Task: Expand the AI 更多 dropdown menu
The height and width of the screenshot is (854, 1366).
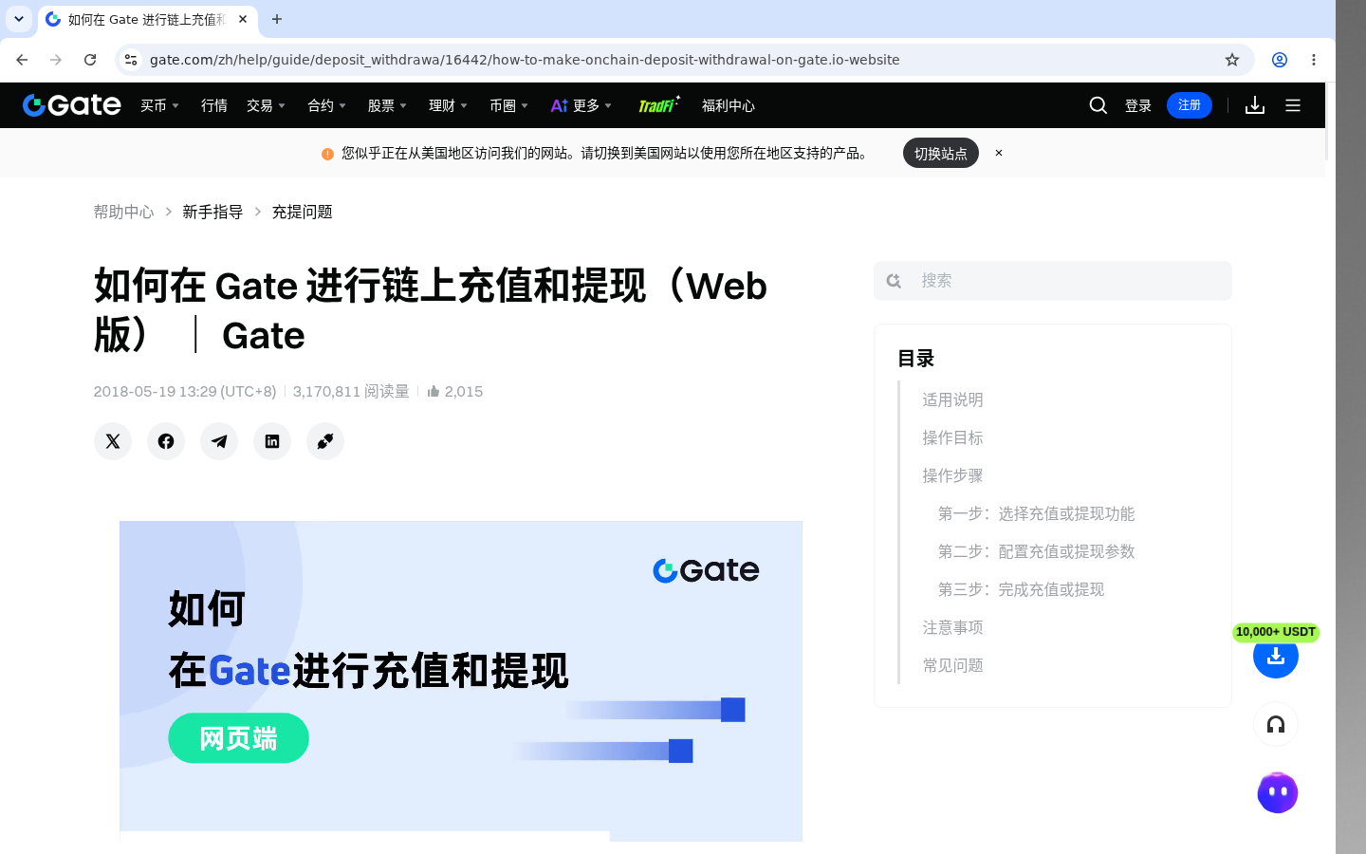Action: [x=581, y=105]
